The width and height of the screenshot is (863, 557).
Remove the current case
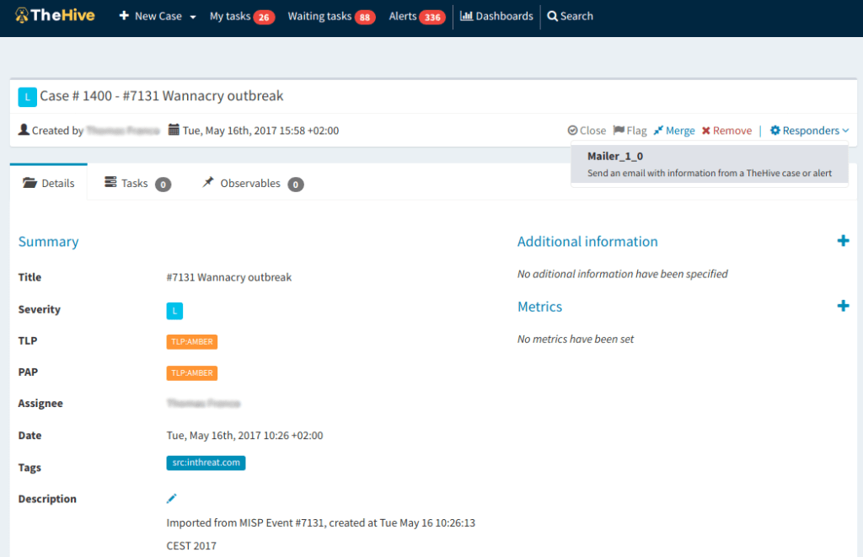coord(726,130)
